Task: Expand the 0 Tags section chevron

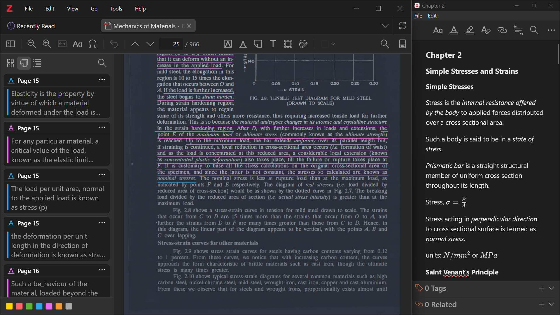Action: pos(551,288)
